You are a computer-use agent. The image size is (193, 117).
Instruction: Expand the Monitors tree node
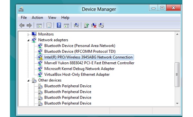pyautogui.click(x=28, y=35)
